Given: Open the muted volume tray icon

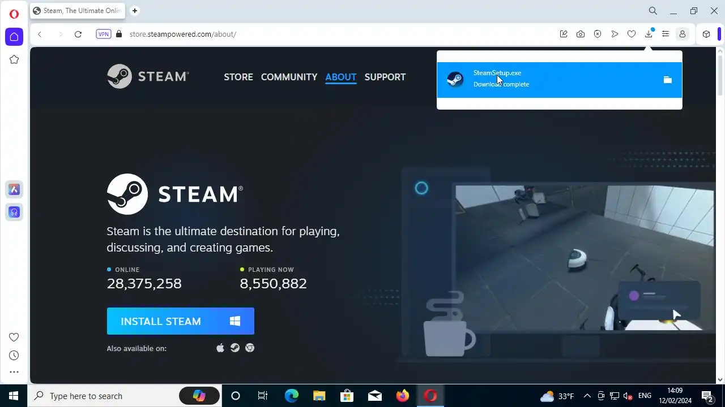Looking at the screenshot, I should click(628, 396).
